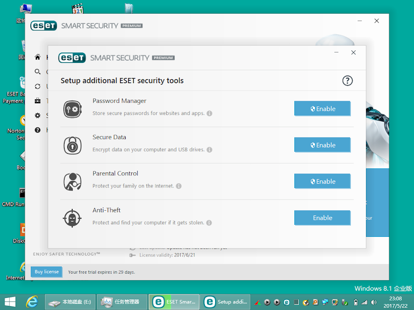Open CMD Run desktop shortcut
The image size is (414, 310).
(x=14, y=197)
